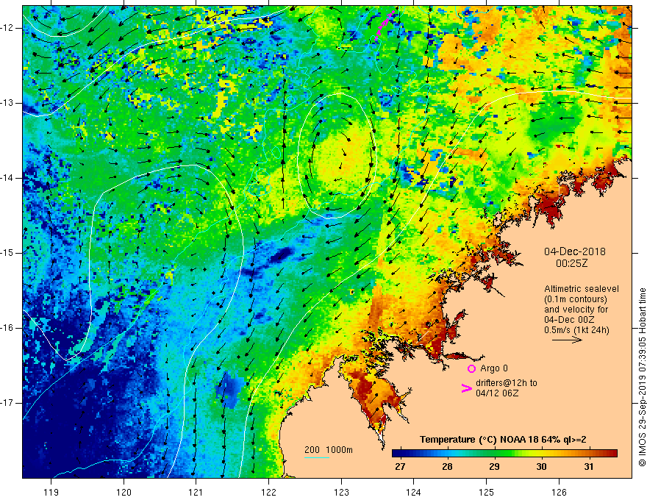Click the latitude axis label -12

click(7, 28)
